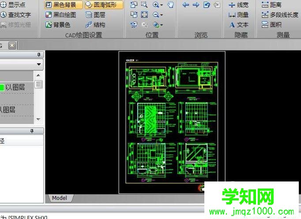Open the 结构 structure panel
The height and width of the screenshot is (219, 301).
(x=95, y=25)
